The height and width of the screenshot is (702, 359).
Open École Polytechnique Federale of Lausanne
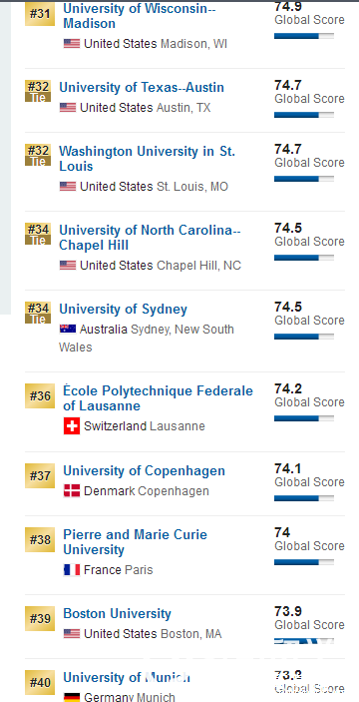point(158,398)
